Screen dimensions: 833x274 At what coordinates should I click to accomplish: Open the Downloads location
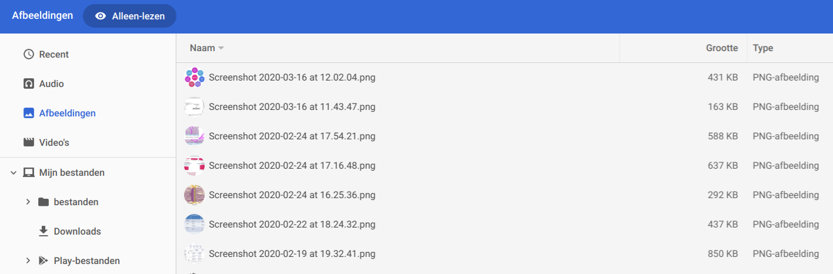click(77, 232)
